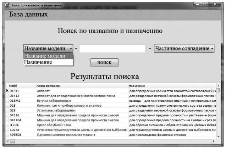Click the horizontal scrollbar right arrow
Screen dimensions: 226x149
tap(214, 141)
